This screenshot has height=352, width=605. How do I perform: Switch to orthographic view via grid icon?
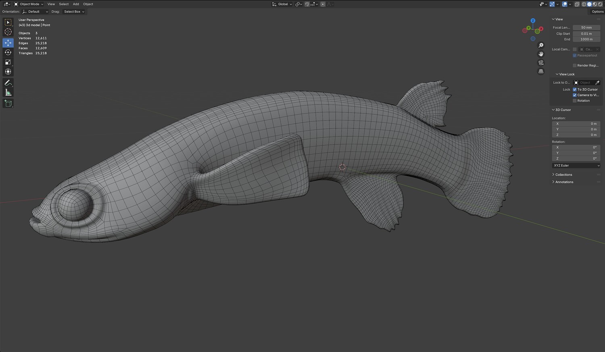click(541, 71)
